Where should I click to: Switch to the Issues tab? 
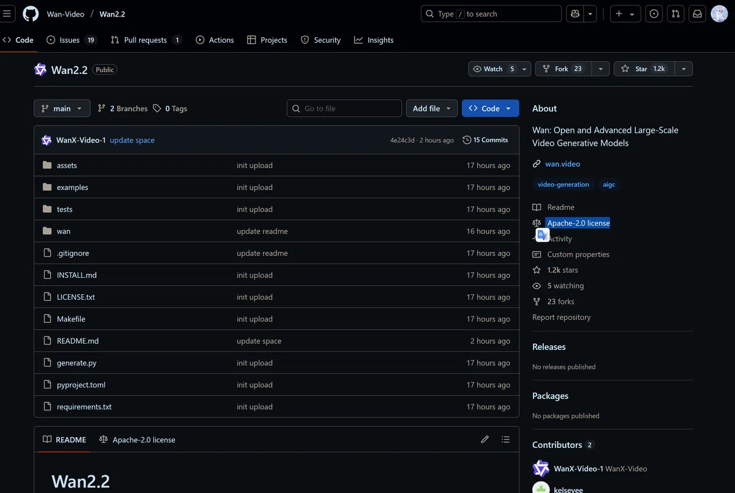click(72, 40)
